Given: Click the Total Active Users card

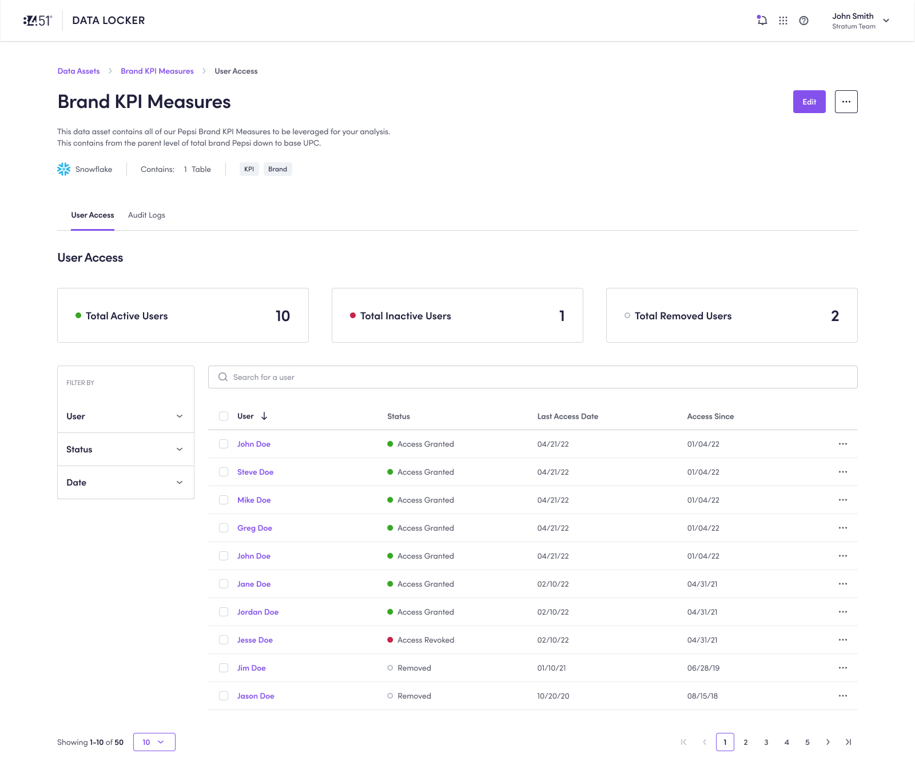Looking at the screenshot, I should point(183,315).
